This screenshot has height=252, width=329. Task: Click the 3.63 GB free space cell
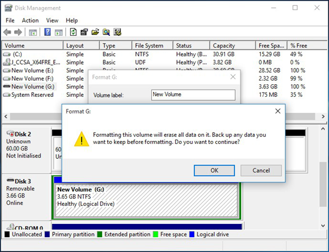click(x=268, y=87)
